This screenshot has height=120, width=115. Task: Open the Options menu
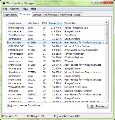coord(15,9)
